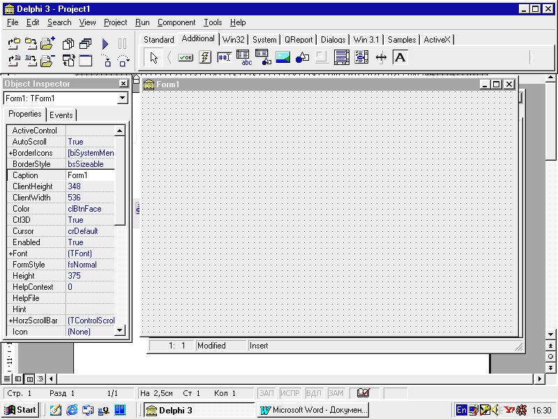The height and width of the screenshot is (419, 558).
Task: Open the Tools menu
Action: coord(213,22)
